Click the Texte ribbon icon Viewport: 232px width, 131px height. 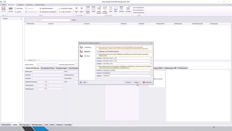111,9
